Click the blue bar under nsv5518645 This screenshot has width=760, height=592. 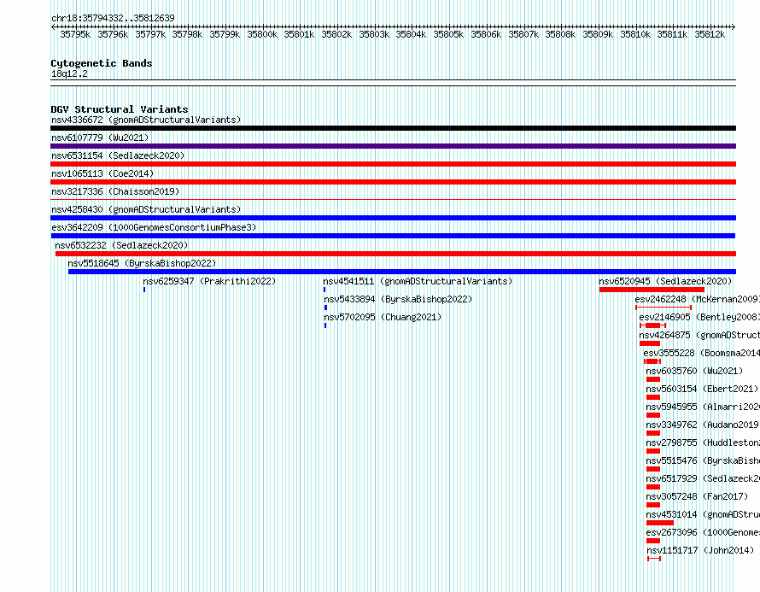[x=402, y=272]
